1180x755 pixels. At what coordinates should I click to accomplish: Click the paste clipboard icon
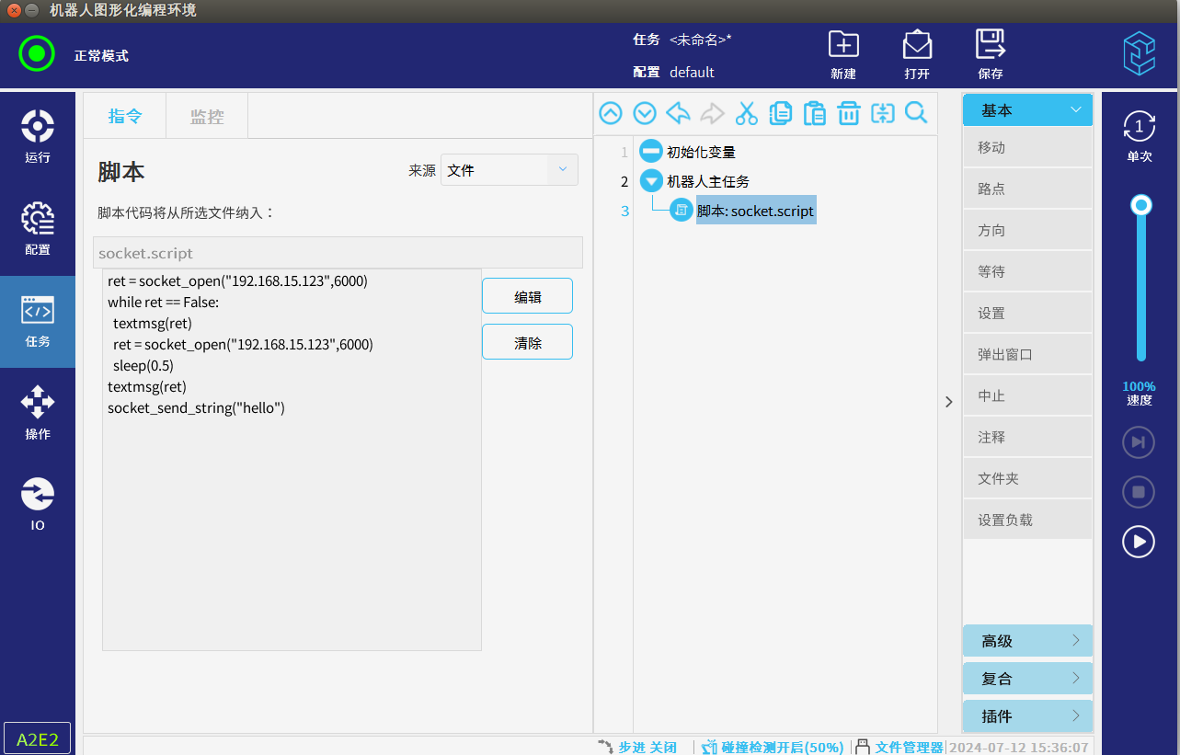click(x=814, y=113)
